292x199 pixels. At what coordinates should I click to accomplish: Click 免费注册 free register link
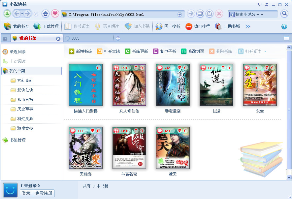coord(44,193)
